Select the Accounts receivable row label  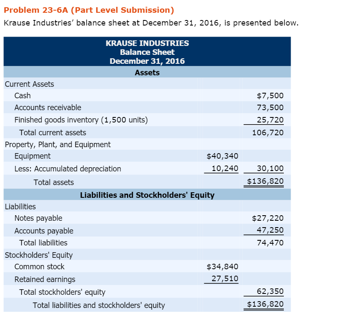click(48, 107)
